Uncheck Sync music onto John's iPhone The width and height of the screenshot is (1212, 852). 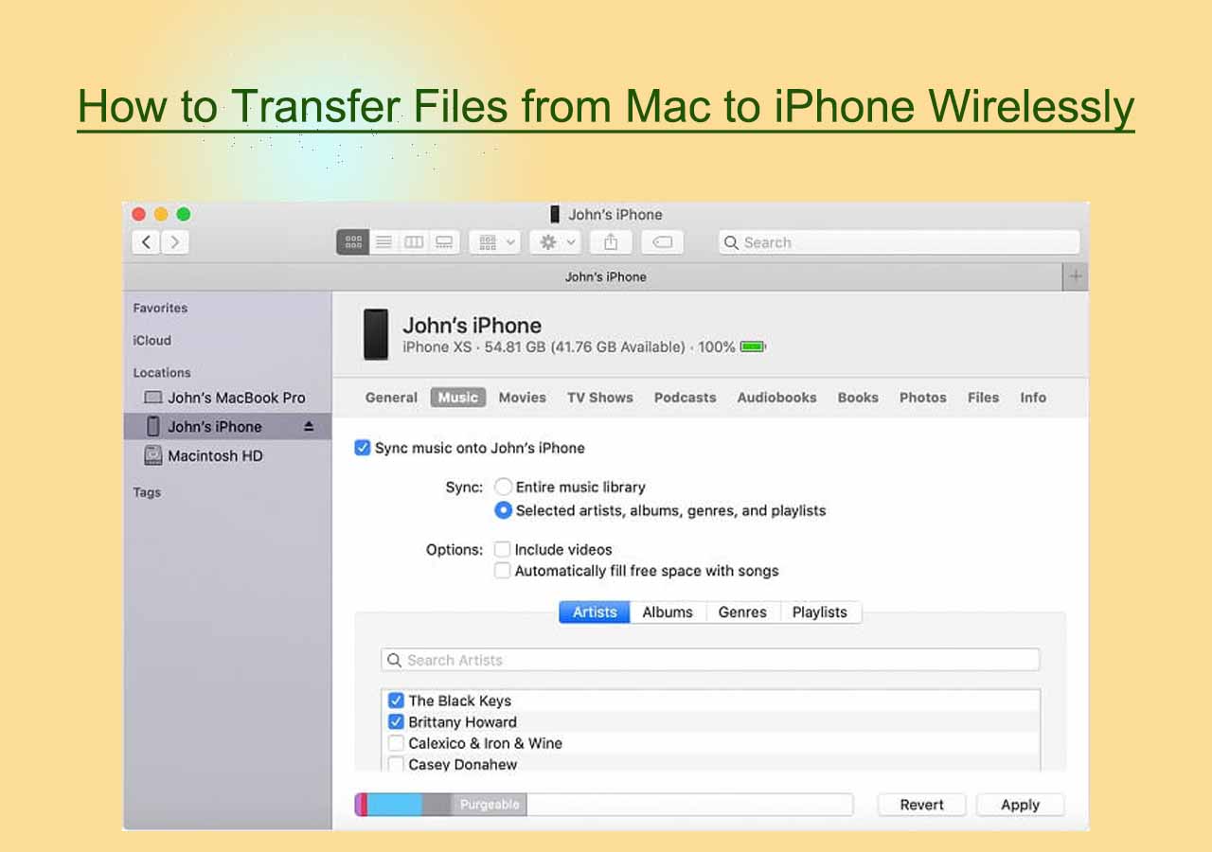(363, 448)
